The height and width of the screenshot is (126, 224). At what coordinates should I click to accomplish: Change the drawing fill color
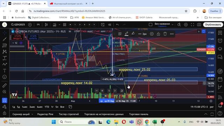133,34
